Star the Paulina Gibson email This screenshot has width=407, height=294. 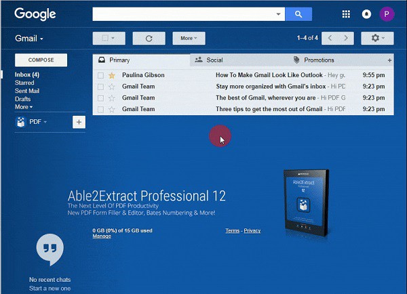[x=112, y=75]
